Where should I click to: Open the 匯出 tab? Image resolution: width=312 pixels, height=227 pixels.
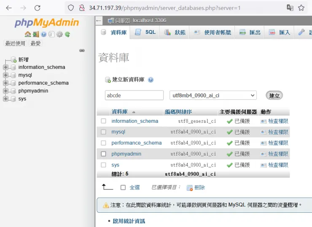pyautogui.click(x=250, y=32)
